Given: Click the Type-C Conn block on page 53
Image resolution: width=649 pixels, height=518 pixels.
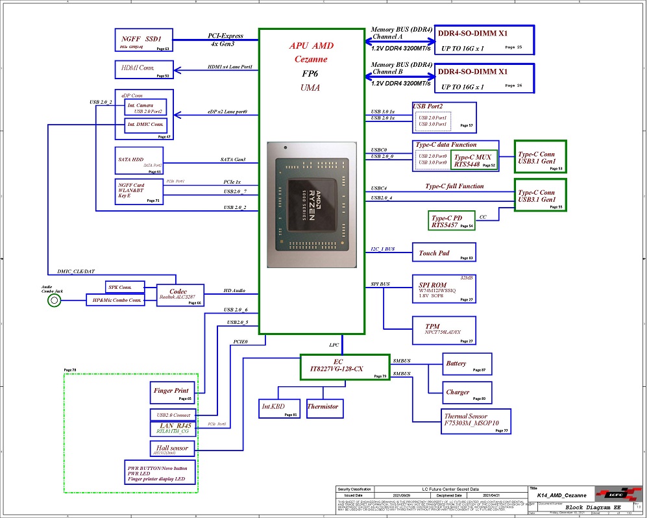Looking at the screenshot, I should [x=540, y=156].
